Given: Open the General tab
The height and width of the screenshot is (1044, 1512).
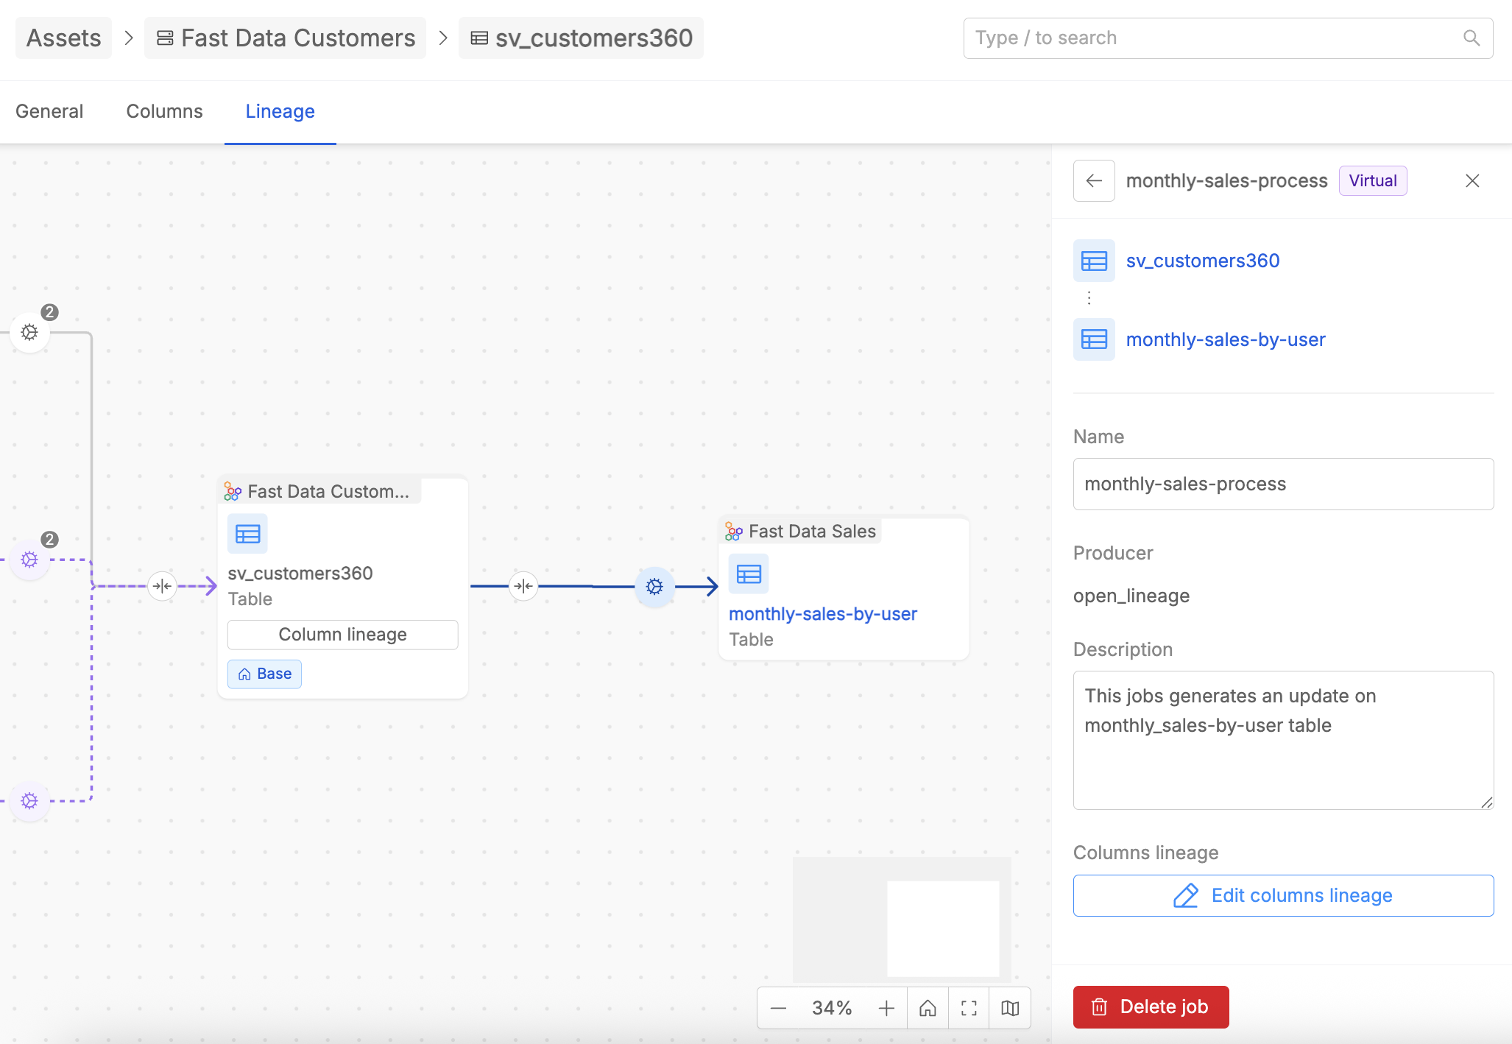Looking at the screenshot, I should pyautogui.click(x=49, y=111).
